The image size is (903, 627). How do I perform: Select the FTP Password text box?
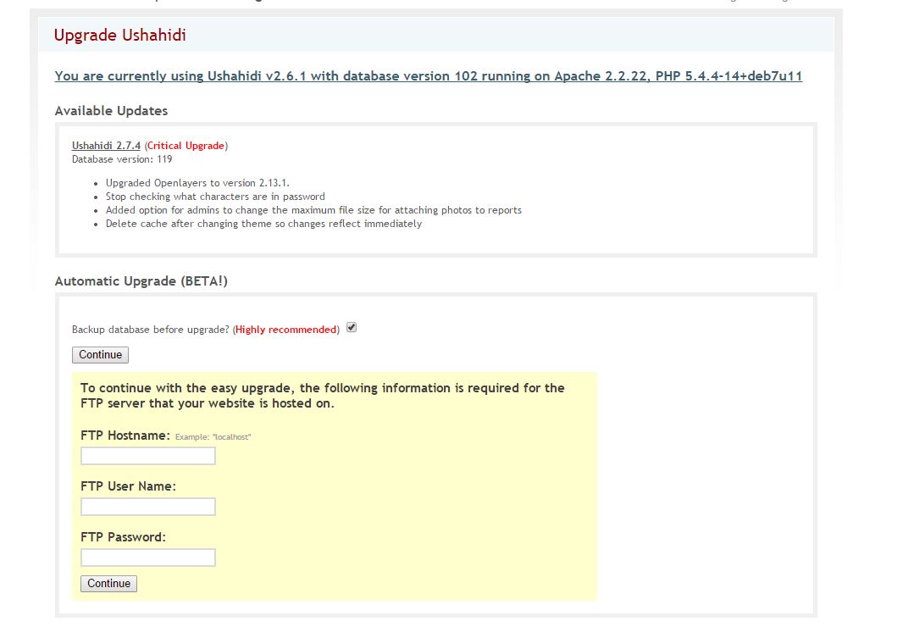[148, 558]
